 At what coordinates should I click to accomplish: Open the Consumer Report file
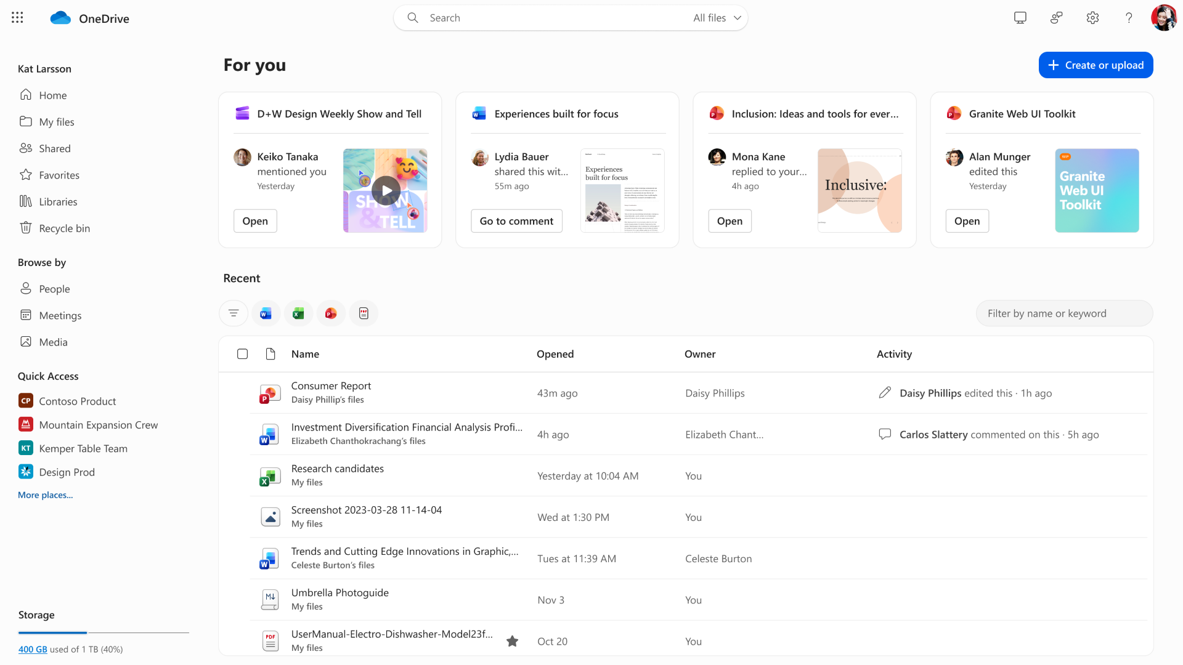click(331, 386)
